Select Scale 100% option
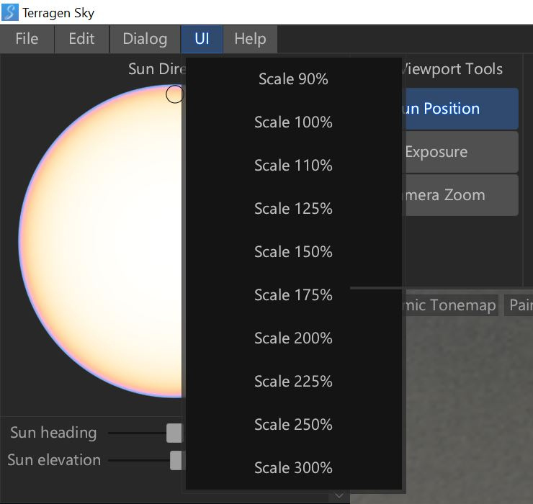Viewport: 533px width, 504px height. [293, 122]
